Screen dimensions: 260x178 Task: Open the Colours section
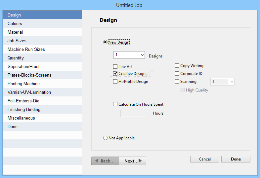(42, 23)
